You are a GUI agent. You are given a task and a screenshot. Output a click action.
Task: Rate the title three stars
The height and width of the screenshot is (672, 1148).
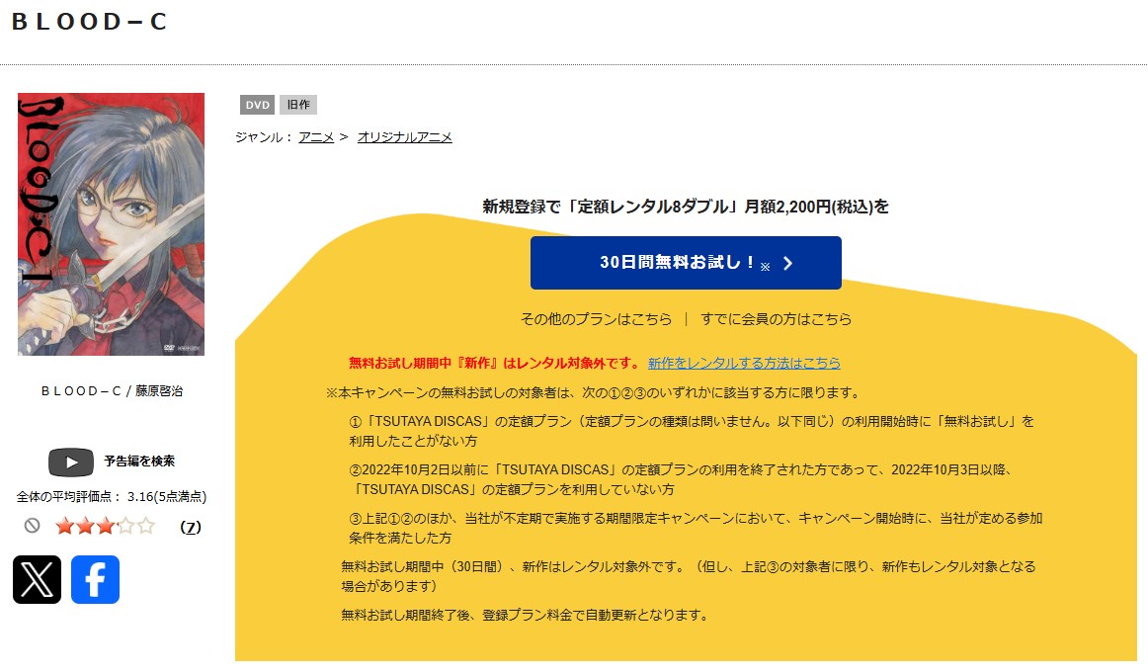point(106,526)
